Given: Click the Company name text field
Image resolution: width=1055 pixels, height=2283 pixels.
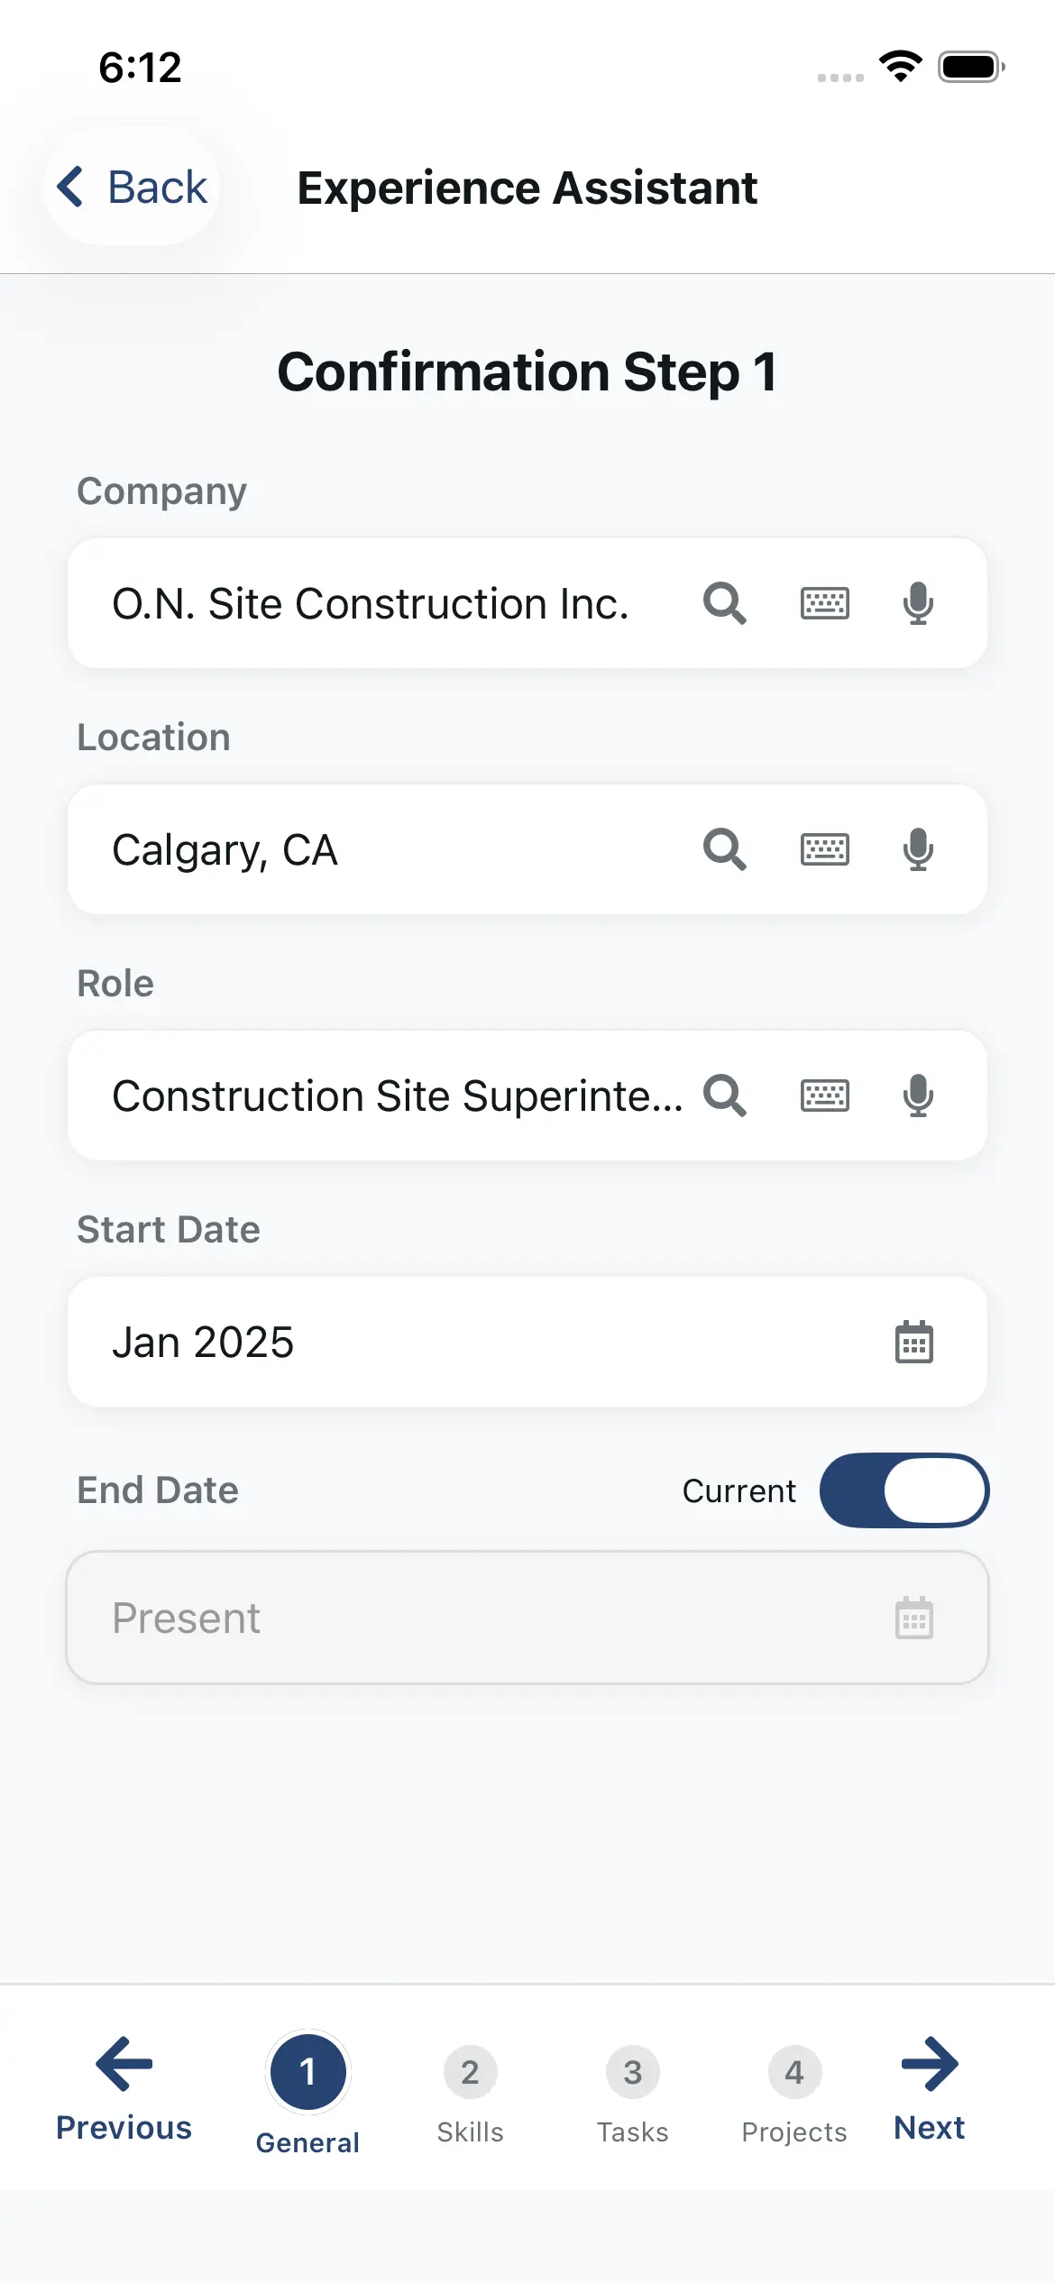Looking at the screenshot, I should pos(379,603).
